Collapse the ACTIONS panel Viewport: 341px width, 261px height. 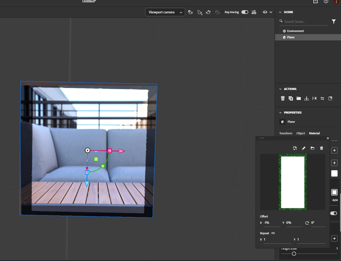click(x=280, y=89)
